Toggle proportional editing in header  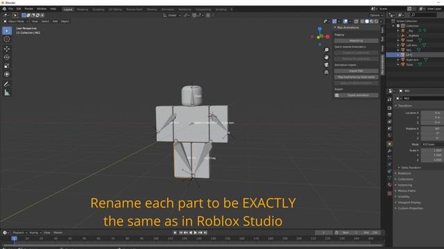208,15
